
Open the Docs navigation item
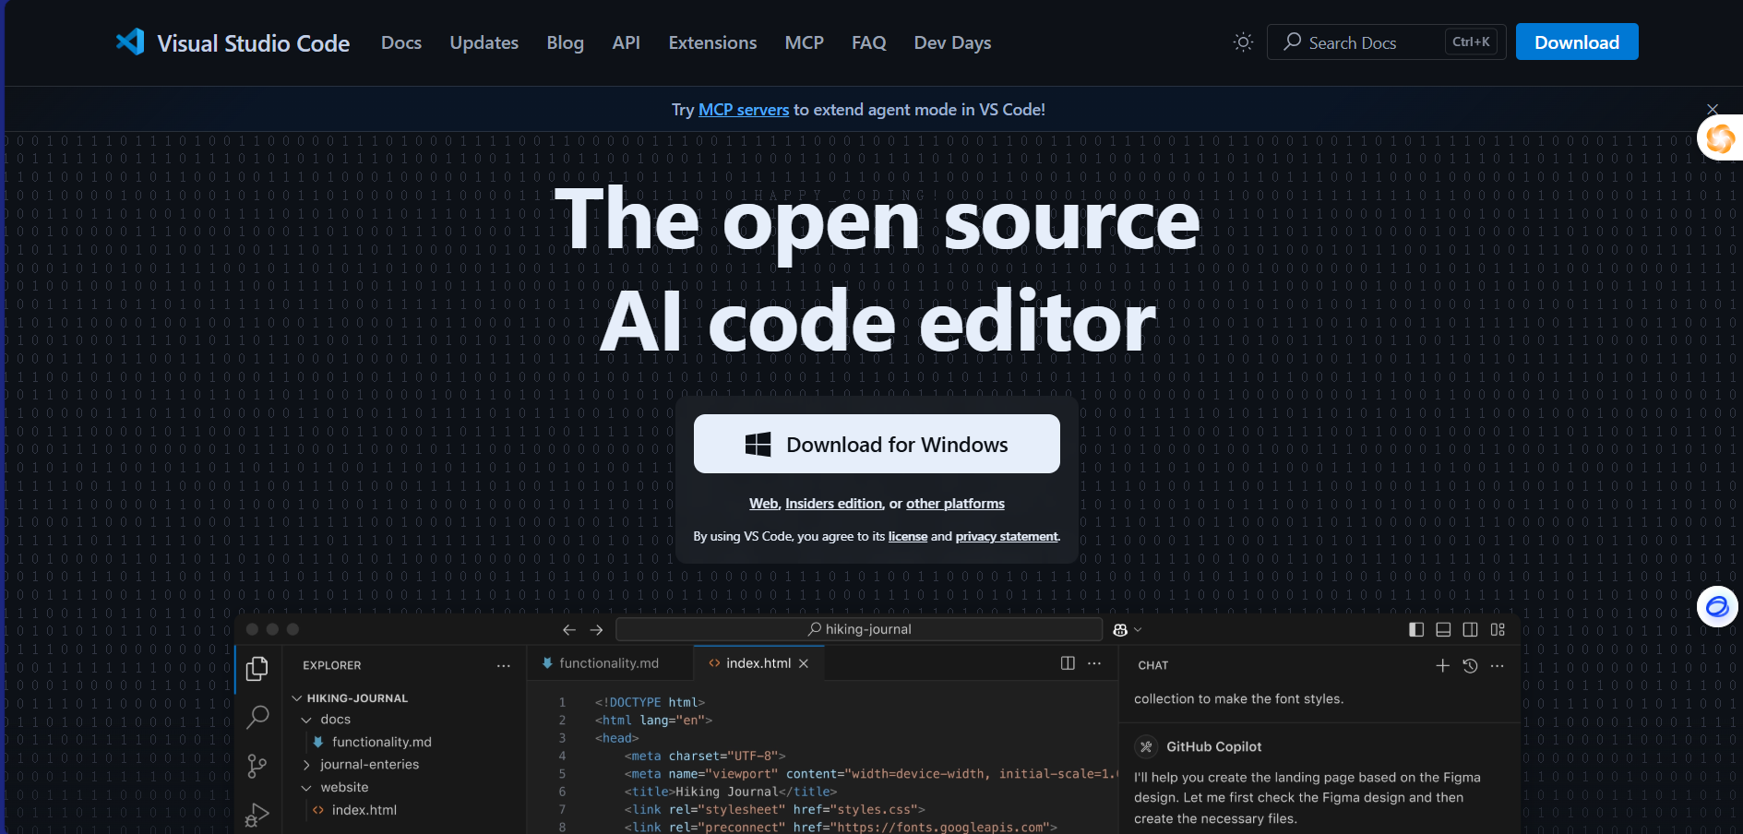point(401,42)
